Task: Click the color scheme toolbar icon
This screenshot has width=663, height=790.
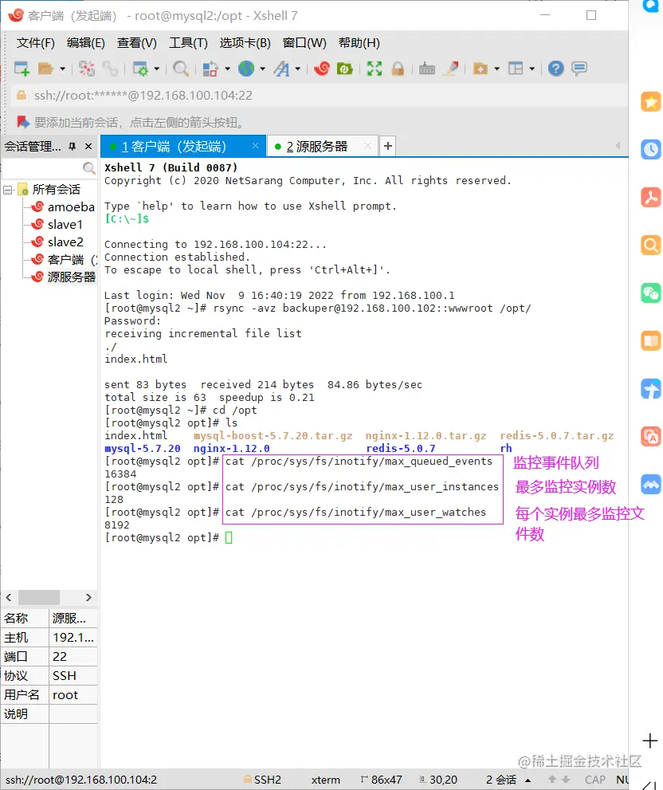Action: 210,69
